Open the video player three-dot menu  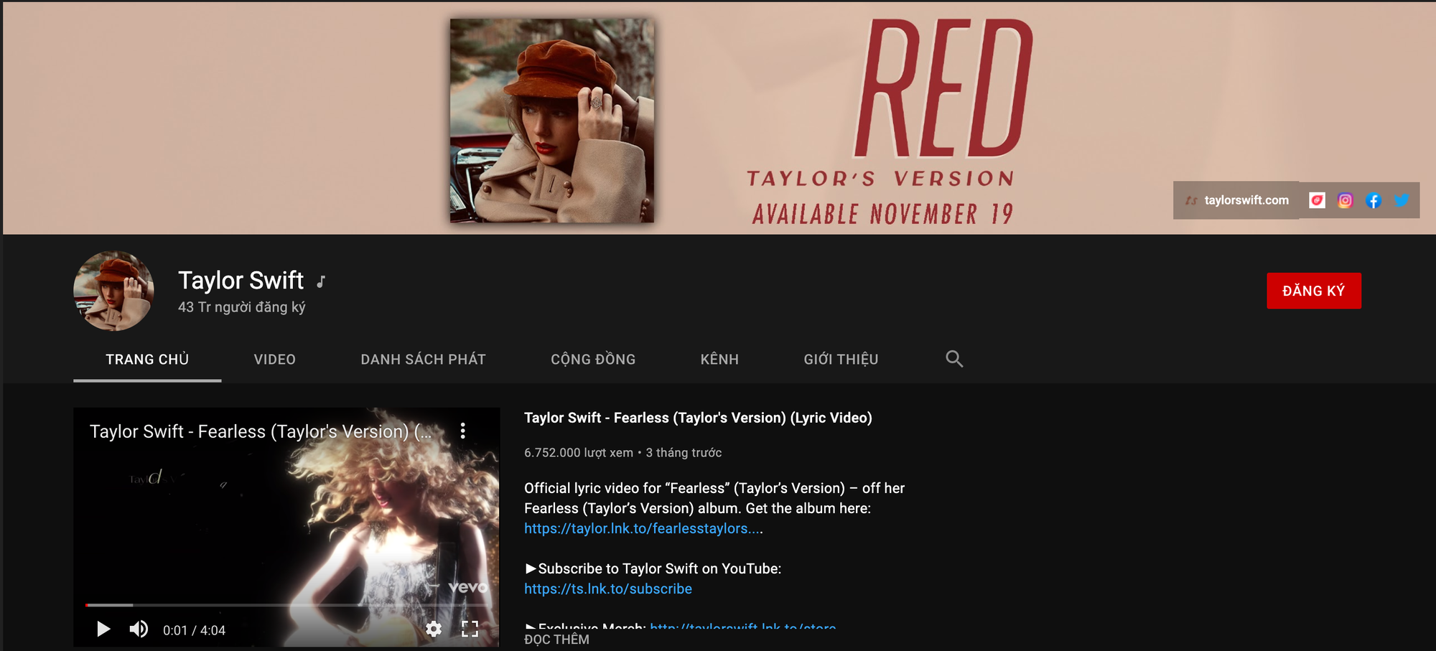point(463,431)
